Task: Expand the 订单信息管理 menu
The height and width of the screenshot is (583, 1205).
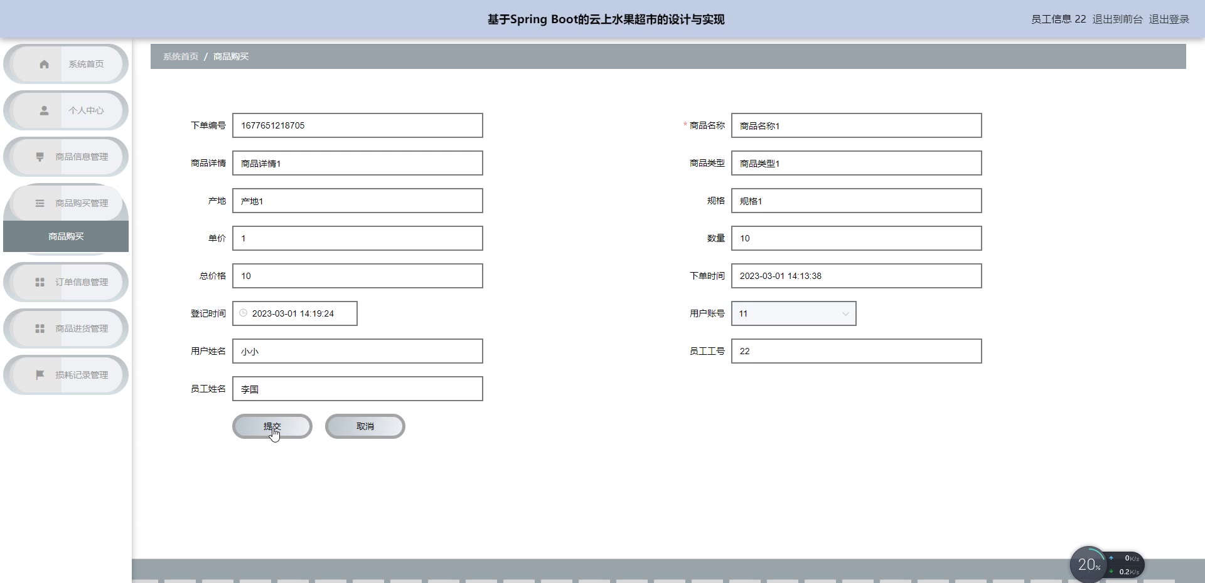Action: click(66, 282)
